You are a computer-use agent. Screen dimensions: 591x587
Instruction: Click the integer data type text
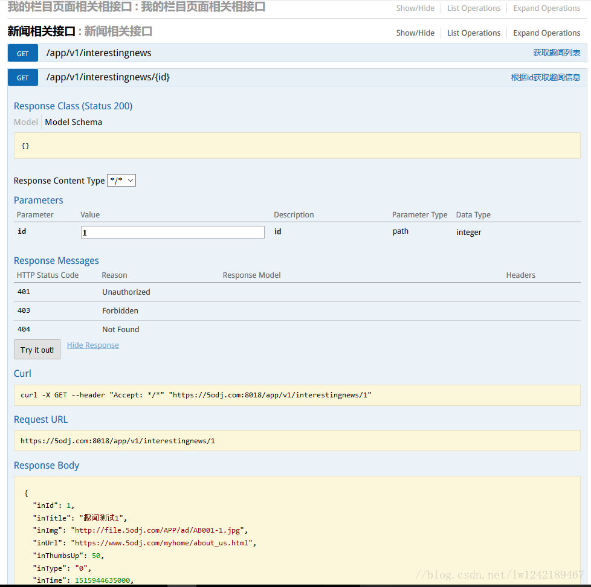469,232
